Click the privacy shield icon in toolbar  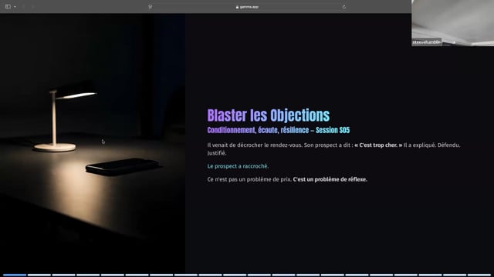[151, 7]
